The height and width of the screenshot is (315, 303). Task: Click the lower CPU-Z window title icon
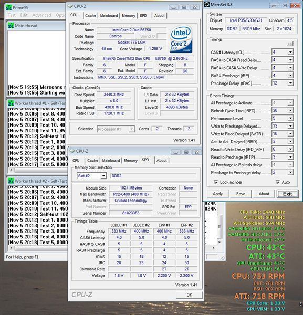click(72, 151)
